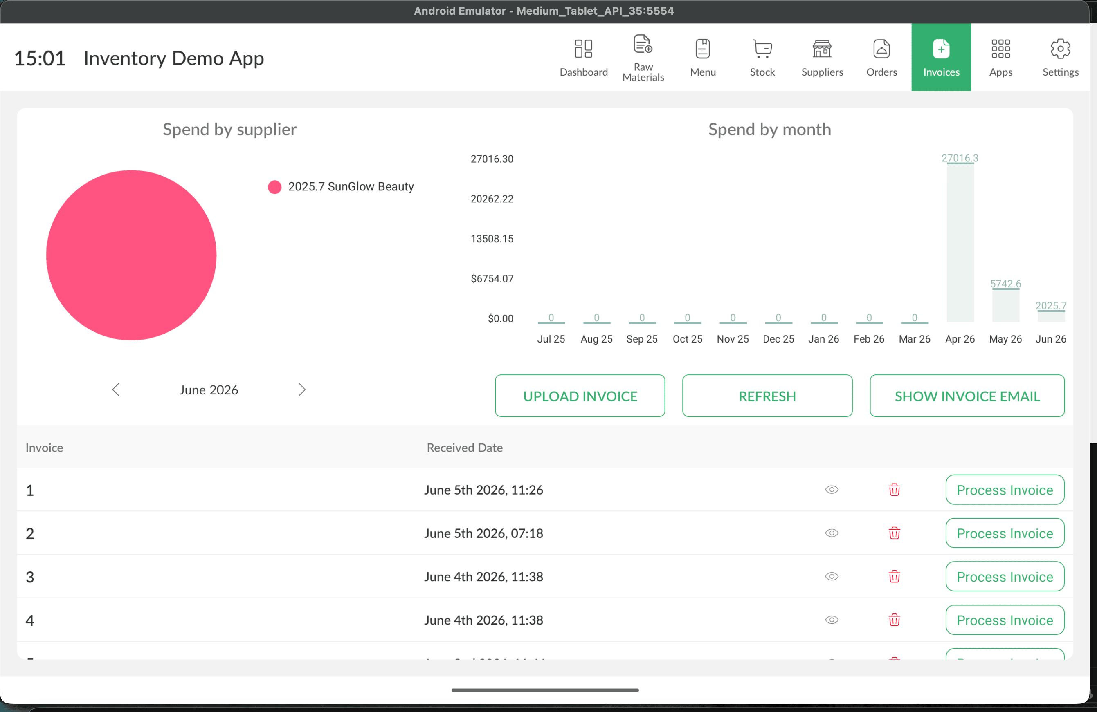Click the Invoice column header
This screenshot has height=712, width=1097.
tap(44, 447)
